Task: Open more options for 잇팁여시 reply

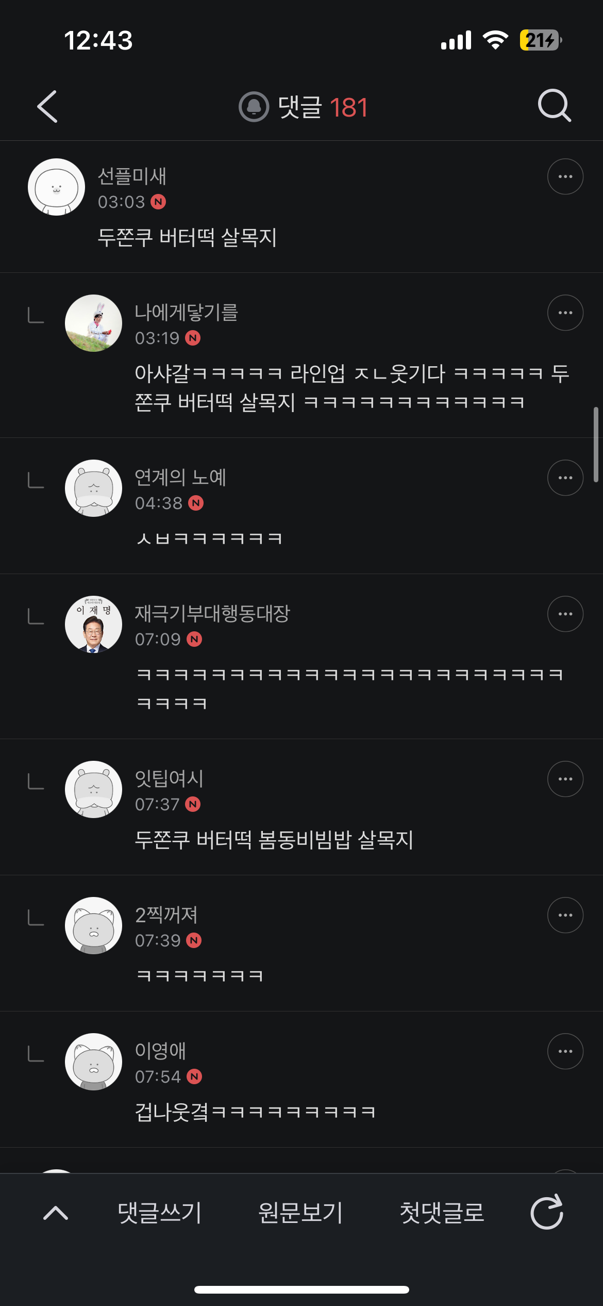Action: click(565, 779)
